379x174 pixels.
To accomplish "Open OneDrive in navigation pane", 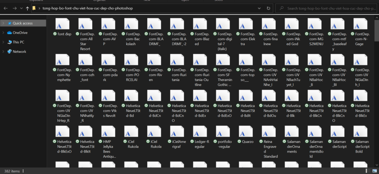I will pyautogui.click(x=20, y=33).
